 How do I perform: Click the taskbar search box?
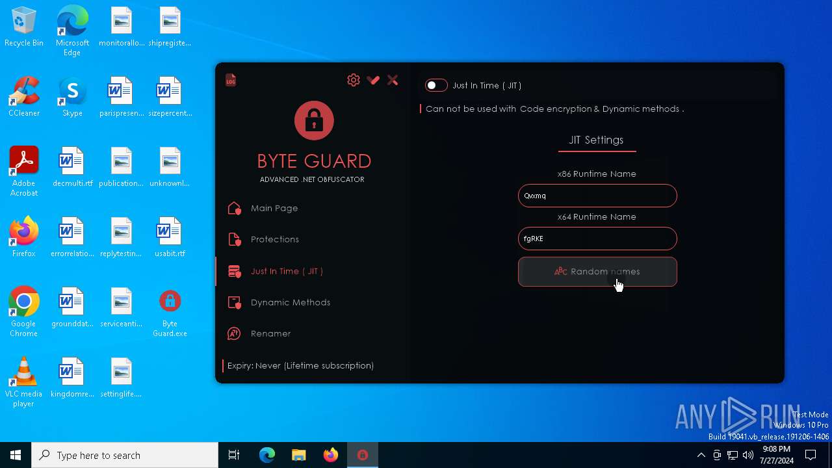coord(125,455)
